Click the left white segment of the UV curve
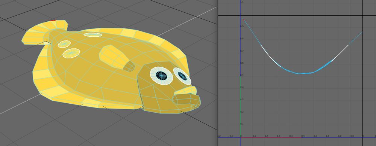The width and height of the screenshot is (376, 146). [271, 57]
